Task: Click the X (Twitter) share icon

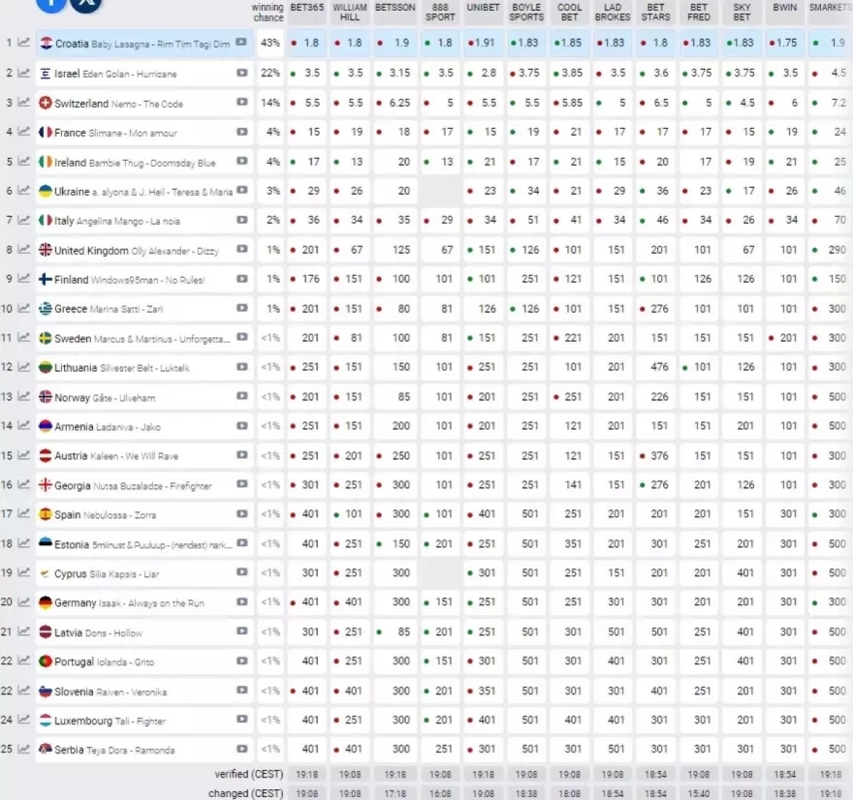Action: [86, 3]
